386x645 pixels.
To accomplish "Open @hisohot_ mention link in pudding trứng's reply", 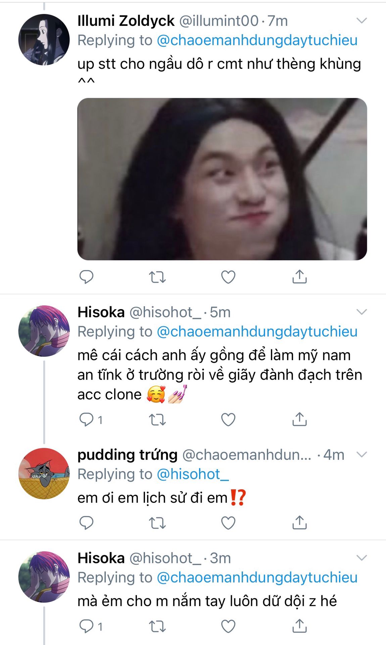I will click(x=193, y=474).
